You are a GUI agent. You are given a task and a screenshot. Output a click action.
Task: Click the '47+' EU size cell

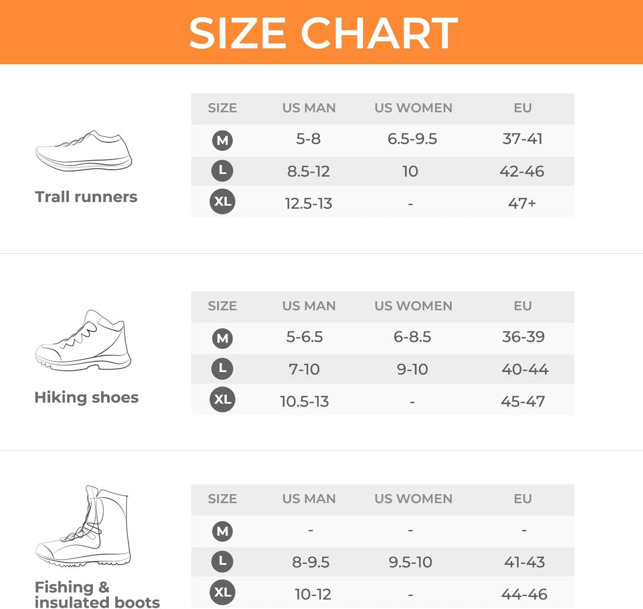pyautogui.click(x=523, y=204)
